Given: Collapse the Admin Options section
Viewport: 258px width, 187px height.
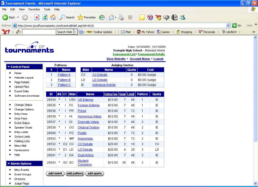Looking at the screenshot, I should point(9,164).
